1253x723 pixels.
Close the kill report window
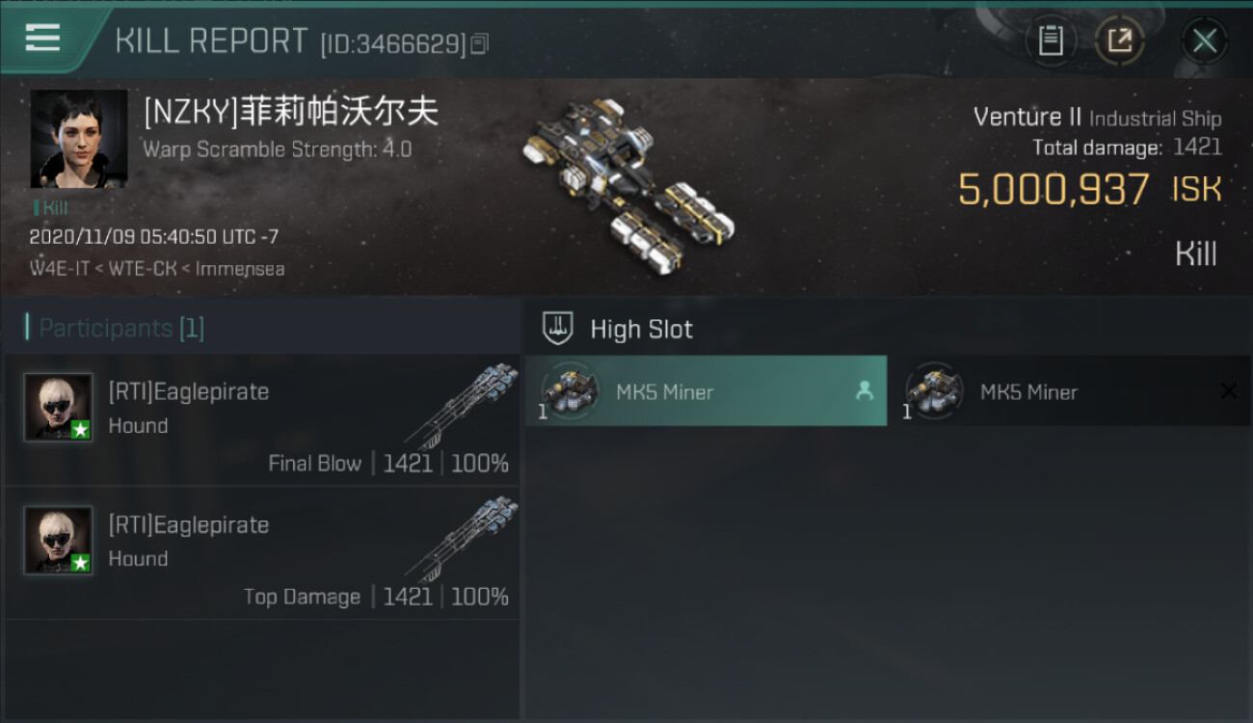1204,40
